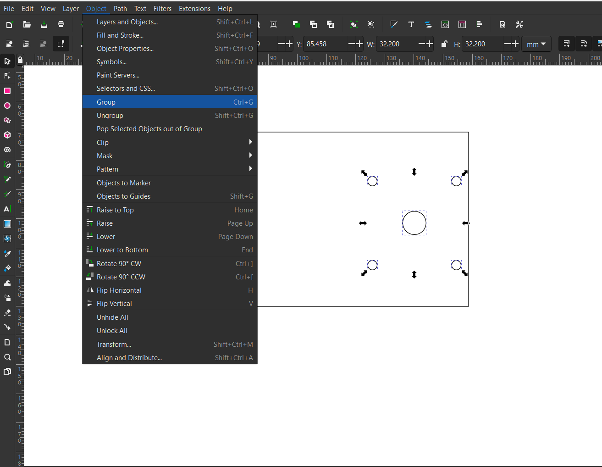The width and height of the screenshot is (602, 467).
Task: Select the Rectangle tool
Action: pos(7,91)
